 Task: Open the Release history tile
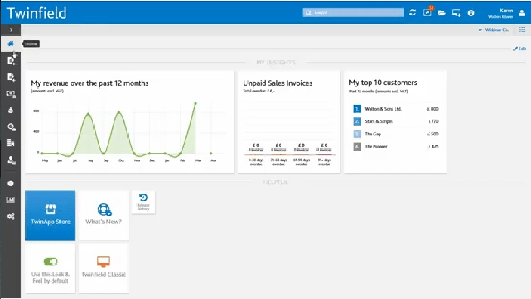[143, 202]
